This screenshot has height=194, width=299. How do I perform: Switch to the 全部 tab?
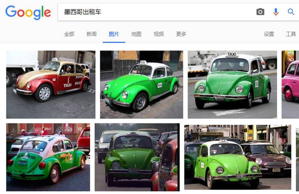pos(69,34)
